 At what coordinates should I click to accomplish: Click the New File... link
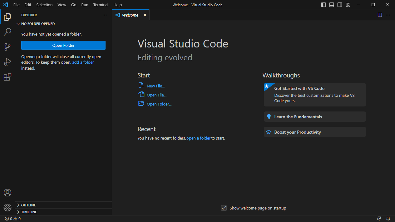[156, 86]
